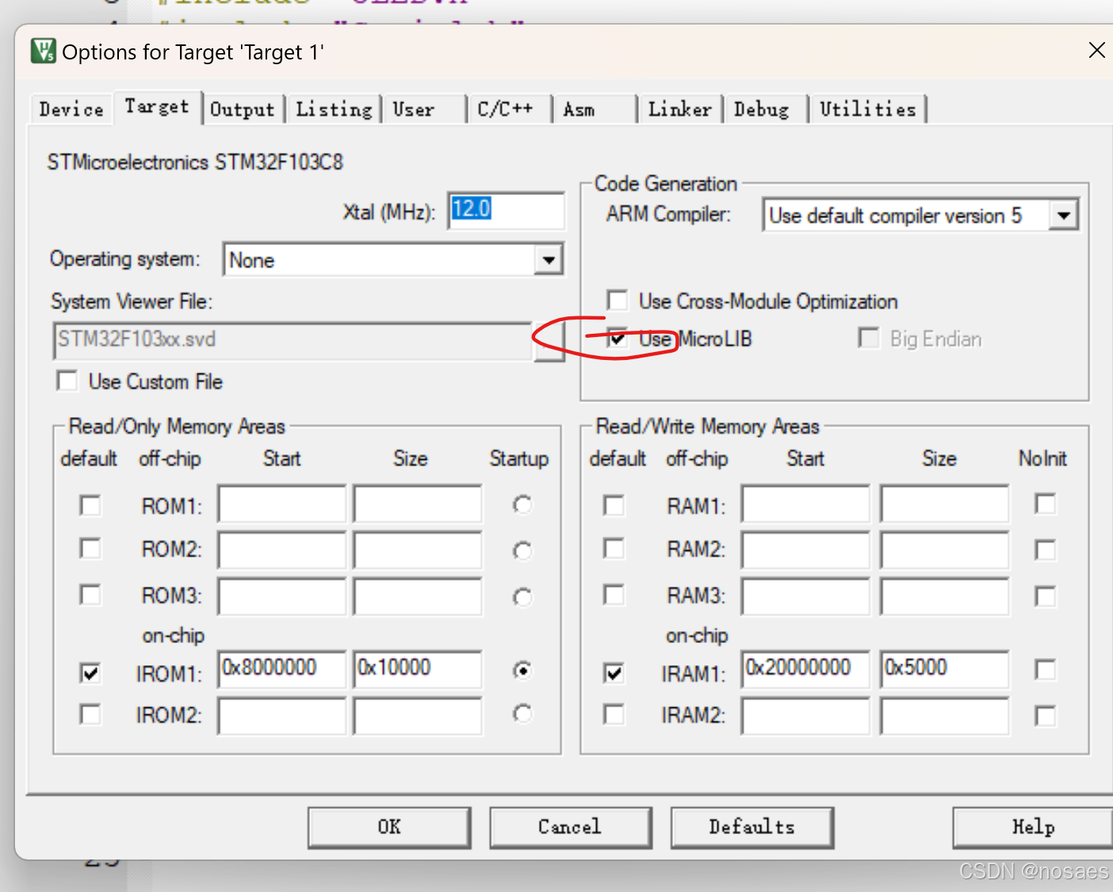Enable Use Custom File checkbox
1113x892 pixels.
pos(67,381)
